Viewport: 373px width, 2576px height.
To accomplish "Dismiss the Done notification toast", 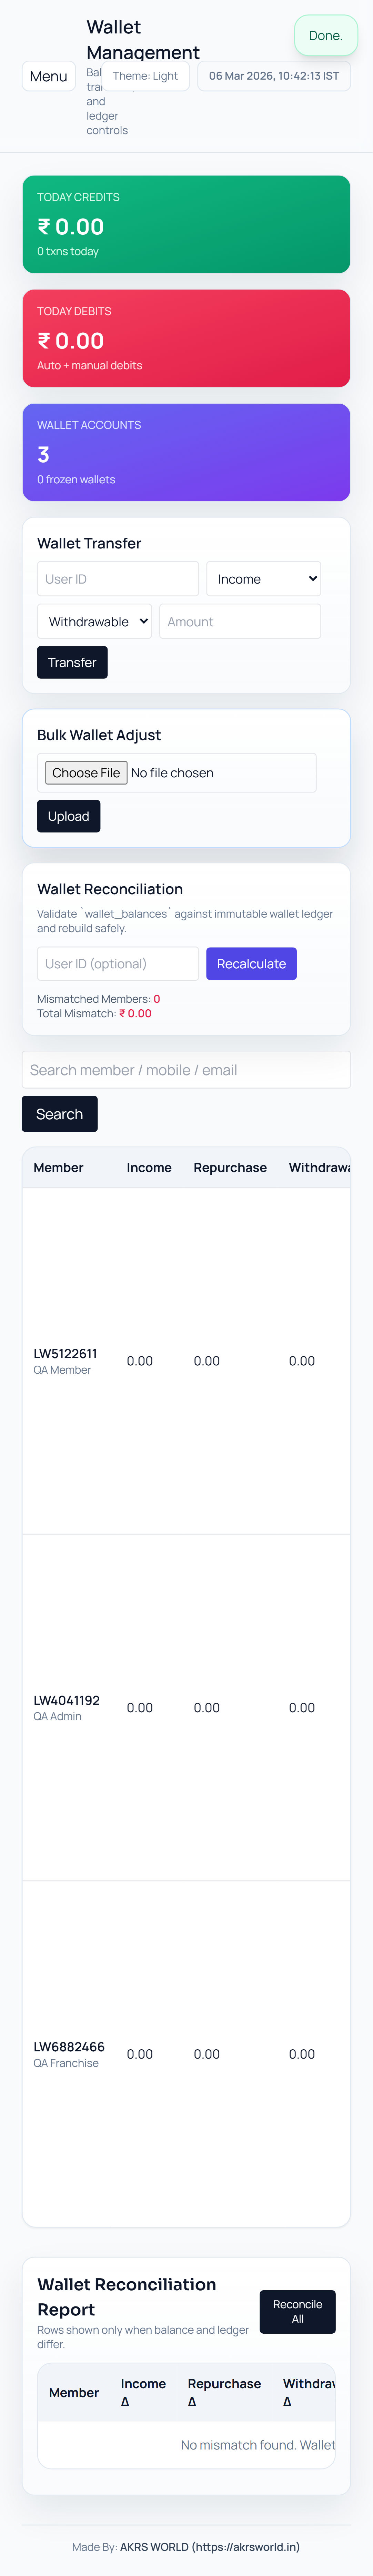I will [325, 36].
